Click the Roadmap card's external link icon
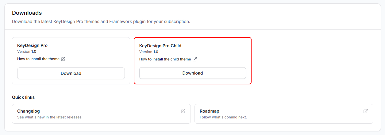385x135 pixels. point(366,111)
